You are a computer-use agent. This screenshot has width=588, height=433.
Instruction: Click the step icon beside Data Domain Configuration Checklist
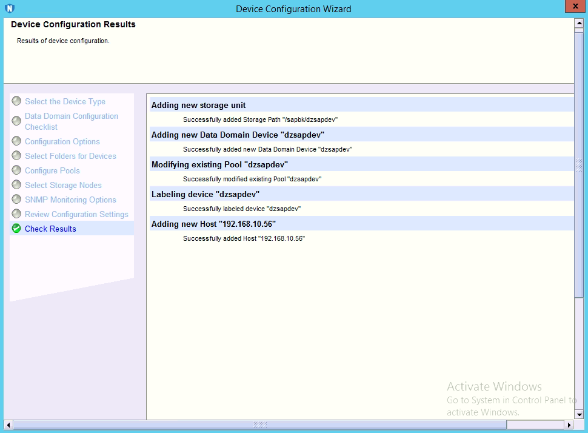click(16, 121)
